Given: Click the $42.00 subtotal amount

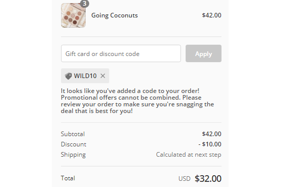Looking at the screenshot, I should (x=212, y=134).
